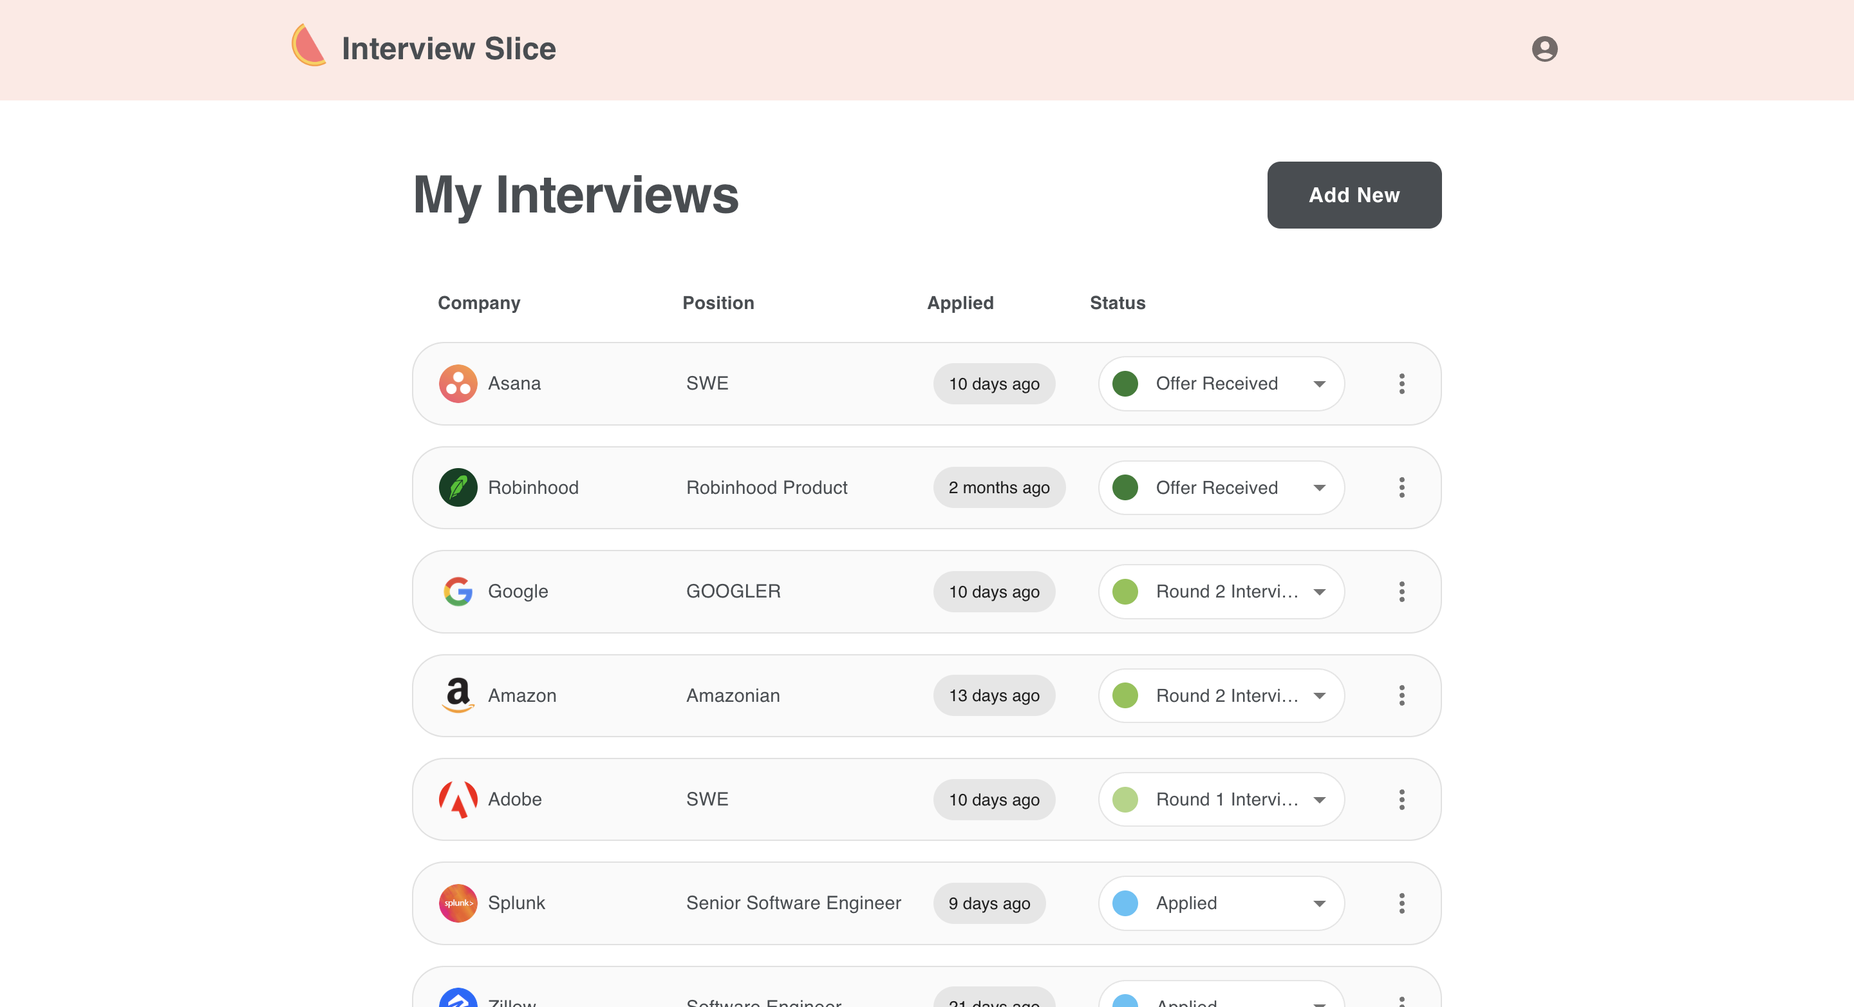Expand the Adobe Round 1 status dropdown
The width and height of the screenshot is (1854, 1007).
tap(1221, 799)
